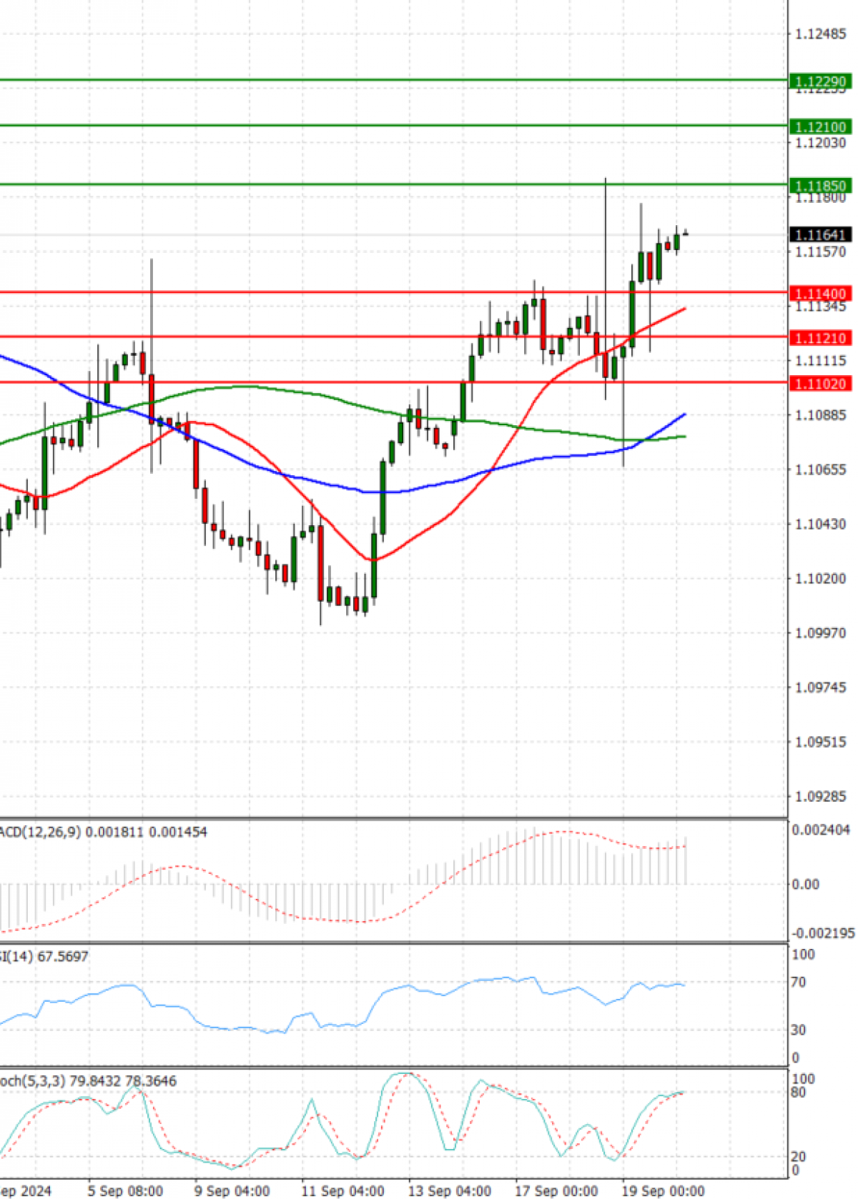Viewport: 858px width, 1199px height.
Task: Click the 17 Sep 00:00 time label
Action: [x=556, y=1190]
